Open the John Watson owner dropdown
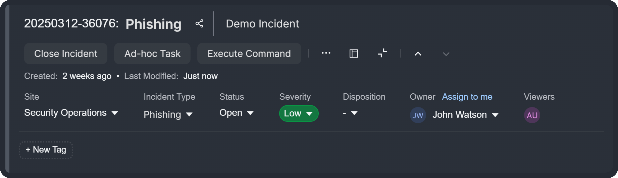618x178 pixels. (x=465, y=115)
